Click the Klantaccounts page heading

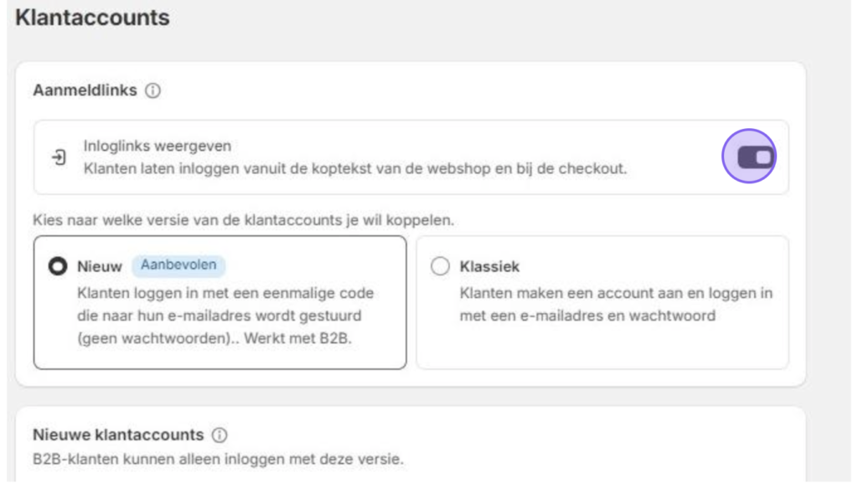tap(92, 18)
